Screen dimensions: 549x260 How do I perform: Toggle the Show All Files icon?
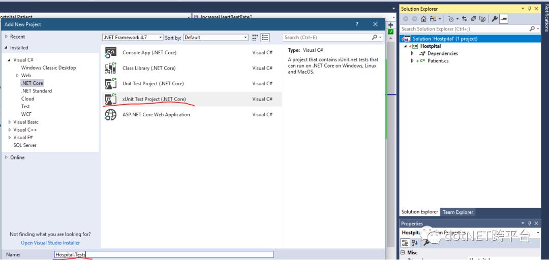pos(483,19)
